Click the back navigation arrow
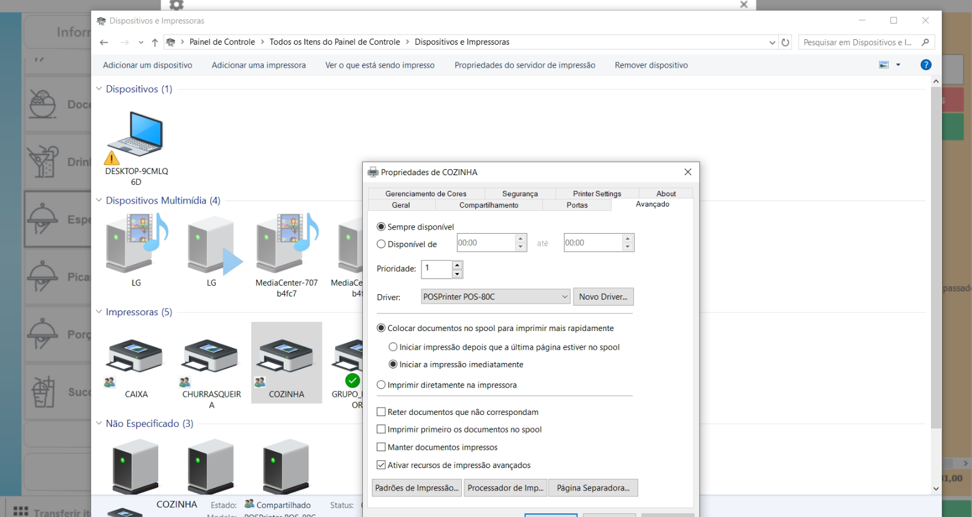 point(104,42)
